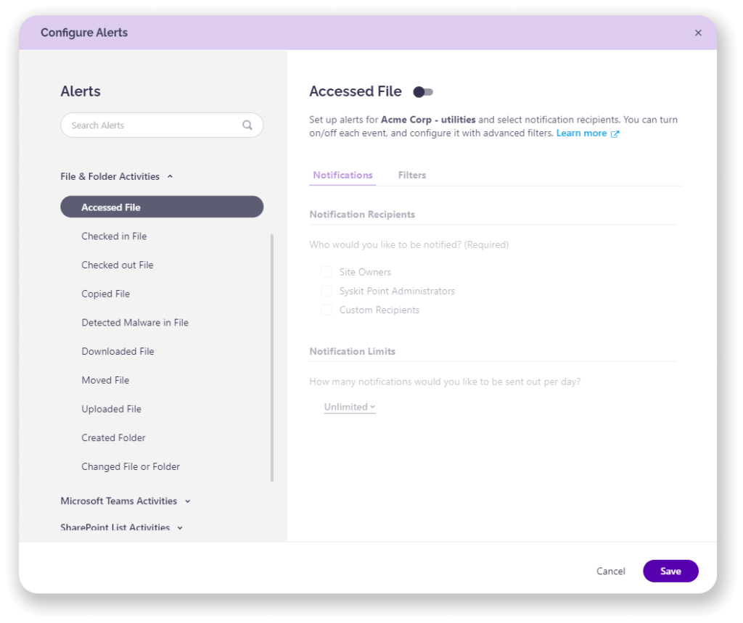The width and height of the screenshot is (743, 623).
Task: Click the Cancel button
Action: coord(610,571)
